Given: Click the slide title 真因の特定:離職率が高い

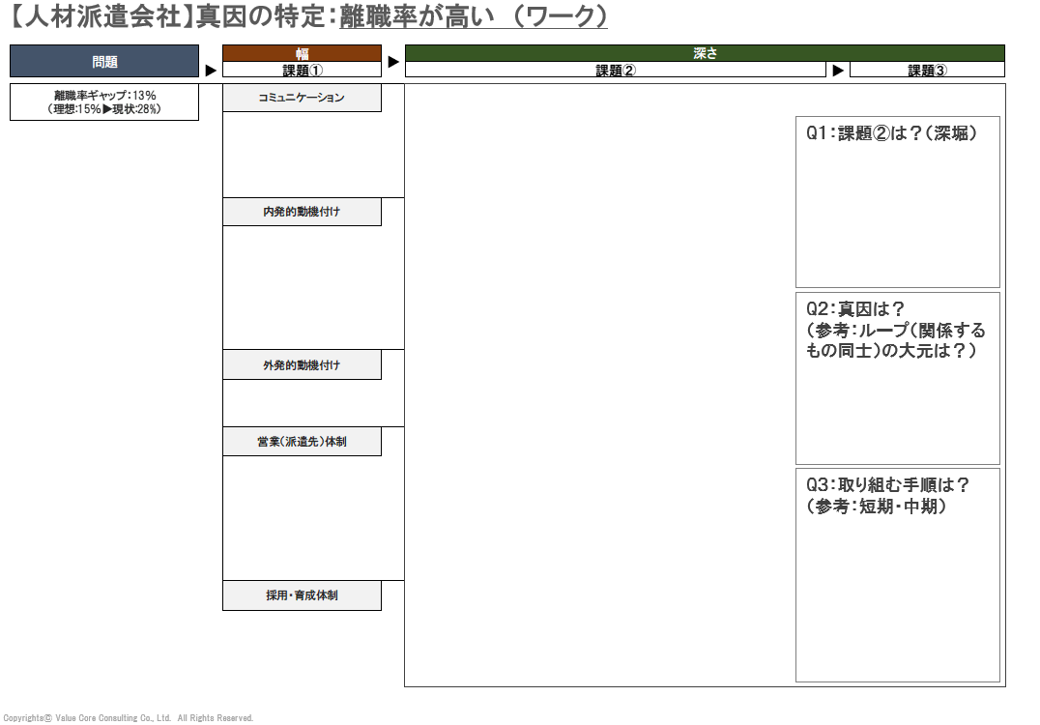Looking at the screenshot, I should pyautogui.click(x=309, y=16).
